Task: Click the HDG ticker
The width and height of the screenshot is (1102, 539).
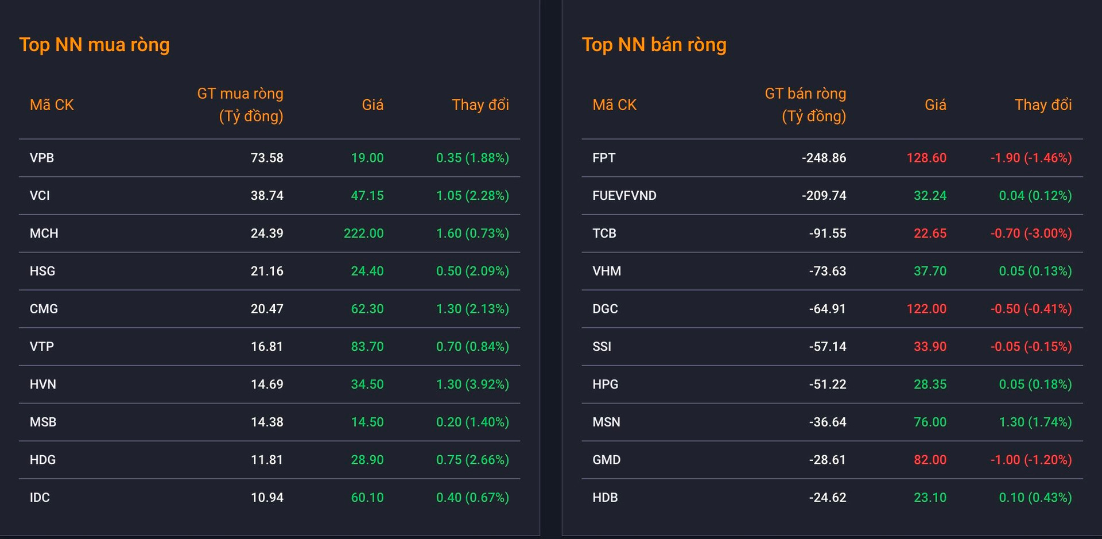Action: click(43, 460)
